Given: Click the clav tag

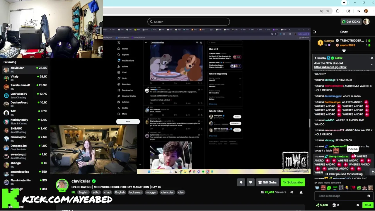Looking at the screenshot, I should click(x=181, y=193).
